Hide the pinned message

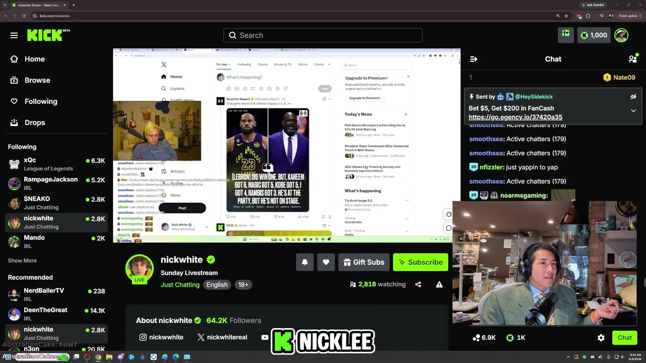click(x=633, y=96)
